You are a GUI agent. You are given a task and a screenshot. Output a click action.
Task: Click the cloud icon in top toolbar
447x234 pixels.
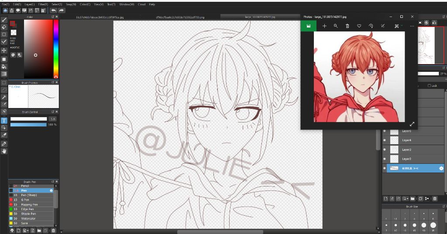pyautogui.click(x=5, y=10)
